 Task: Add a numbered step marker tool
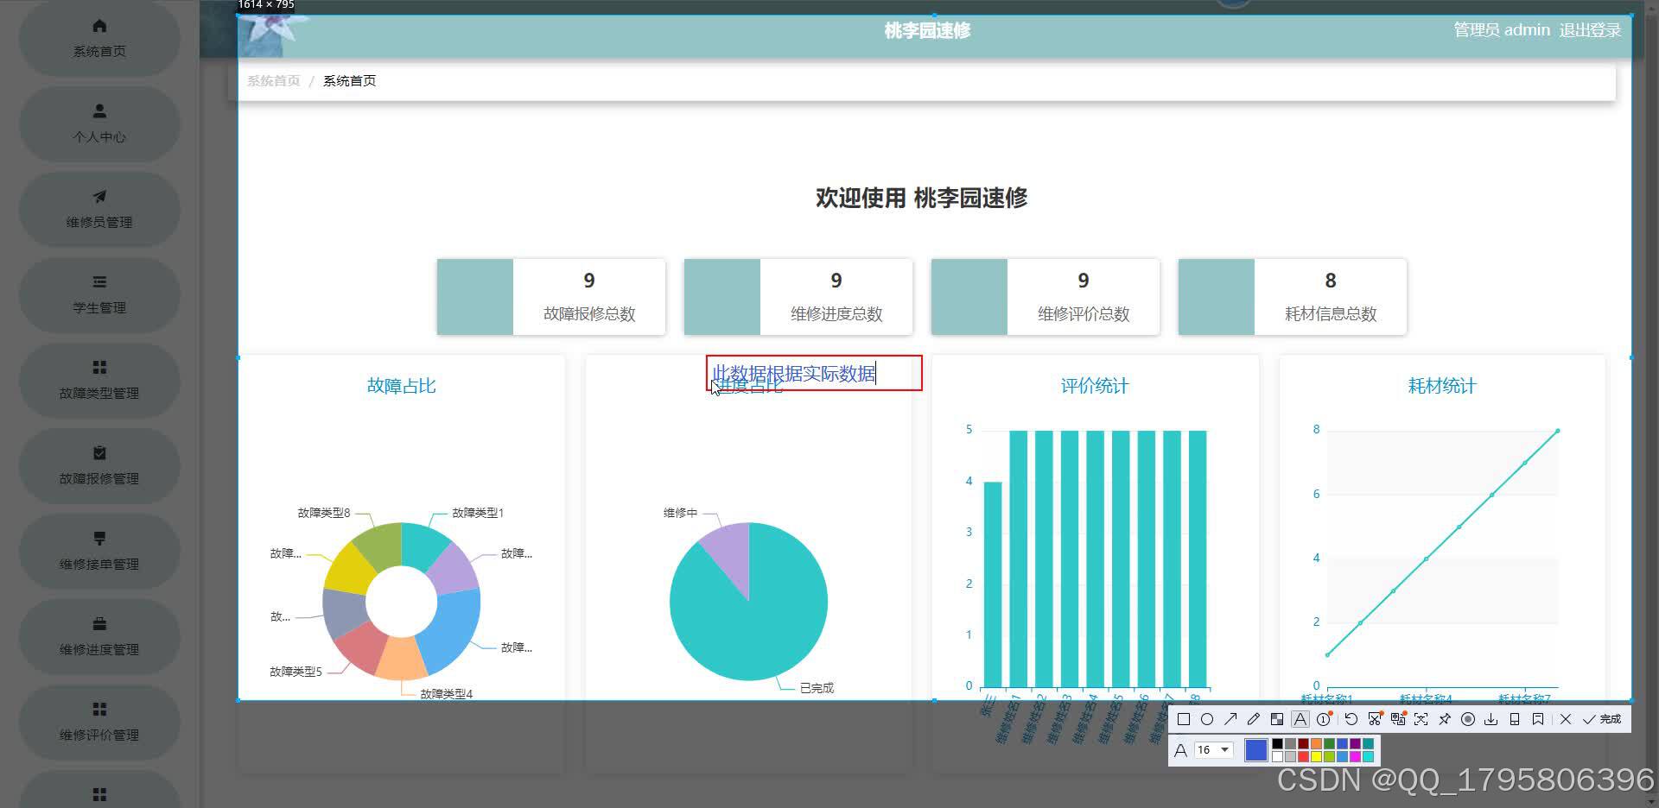(x=1325, y=719)
